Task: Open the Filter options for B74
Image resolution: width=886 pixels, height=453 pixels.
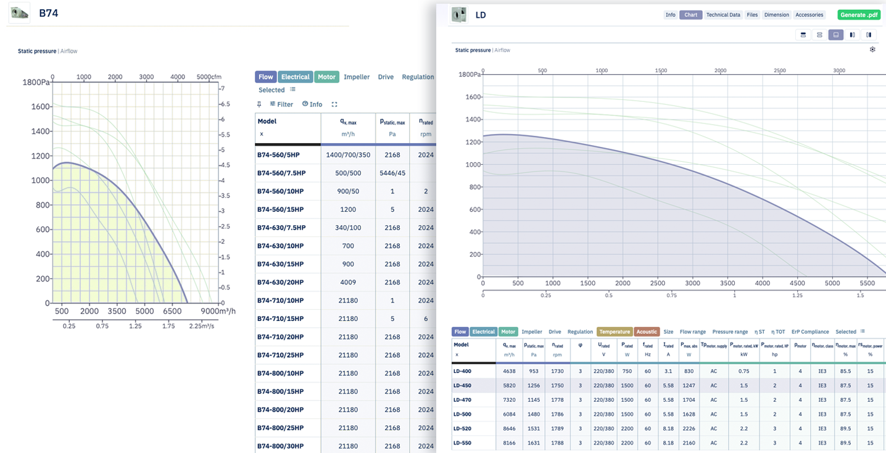Action: pos(281,104)
